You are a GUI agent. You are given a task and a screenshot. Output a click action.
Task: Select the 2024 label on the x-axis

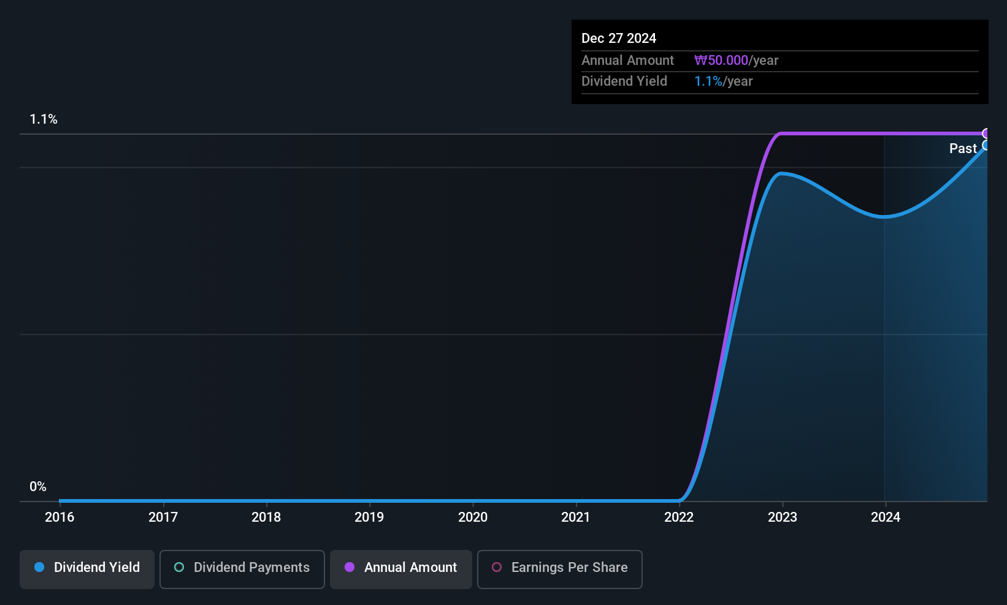click(x=886, y=517)
